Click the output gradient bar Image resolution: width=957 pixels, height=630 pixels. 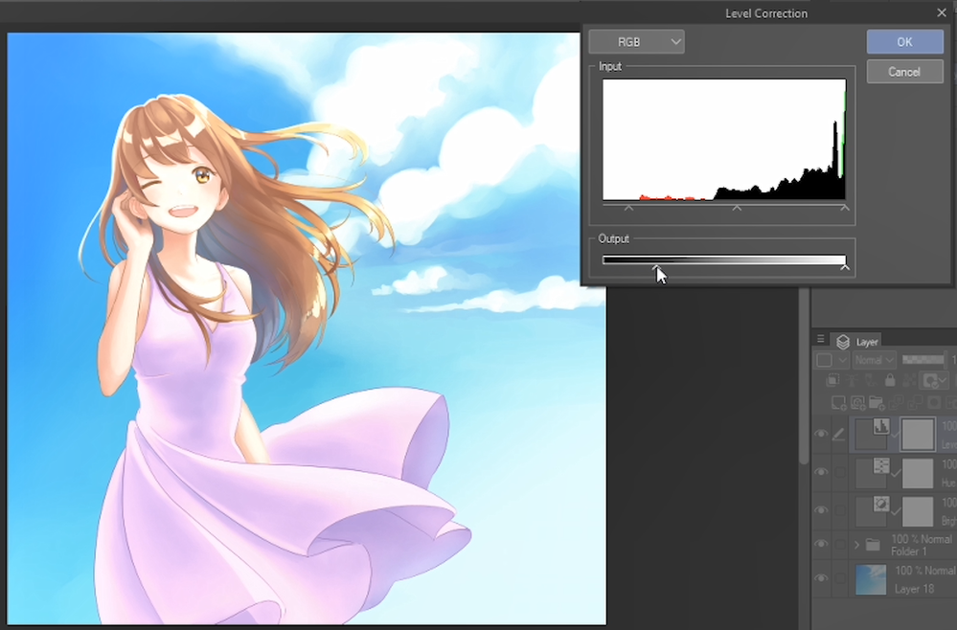(x=724, y=259)
